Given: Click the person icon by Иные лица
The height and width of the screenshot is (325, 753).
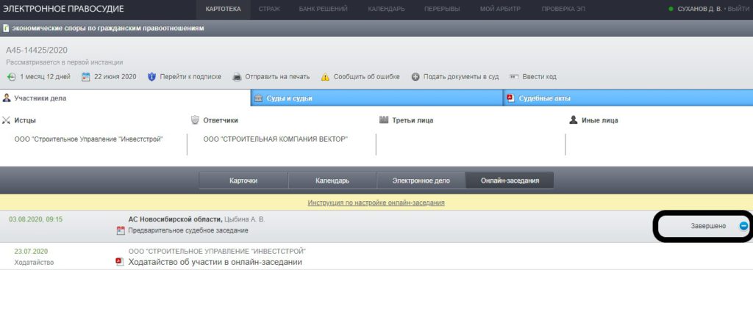Looking at the screenshot, I should tap(574, 120).
